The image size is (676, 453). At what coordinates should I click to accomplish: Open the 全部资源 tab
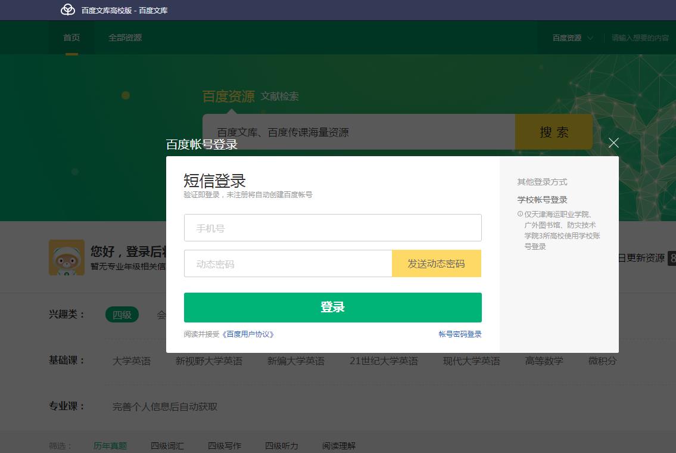point(125,38)
